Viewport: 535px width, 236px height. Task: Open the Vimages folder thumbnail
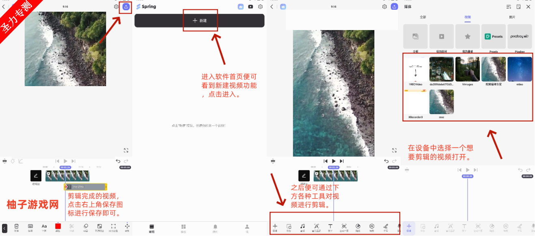[x=468, y=69]
